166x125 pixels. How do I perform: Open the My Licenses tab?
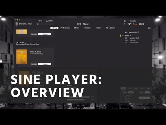coord(111,28)
